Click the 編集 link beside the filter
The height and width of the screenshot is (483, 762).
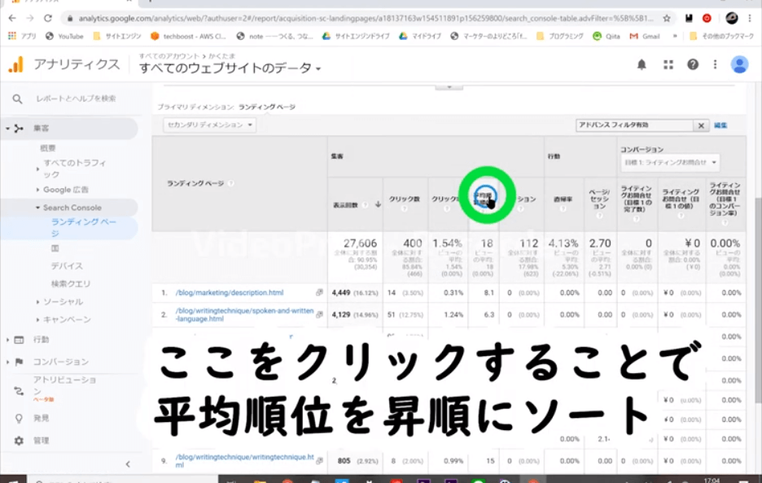(x=720, y=125)
